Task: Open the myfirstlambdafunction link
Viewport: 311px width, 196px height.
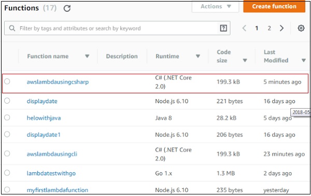Action: point(58,190)
